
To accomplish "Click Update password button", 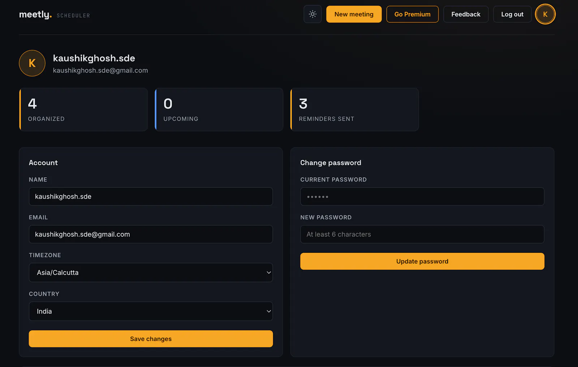I will click(422, 261).
